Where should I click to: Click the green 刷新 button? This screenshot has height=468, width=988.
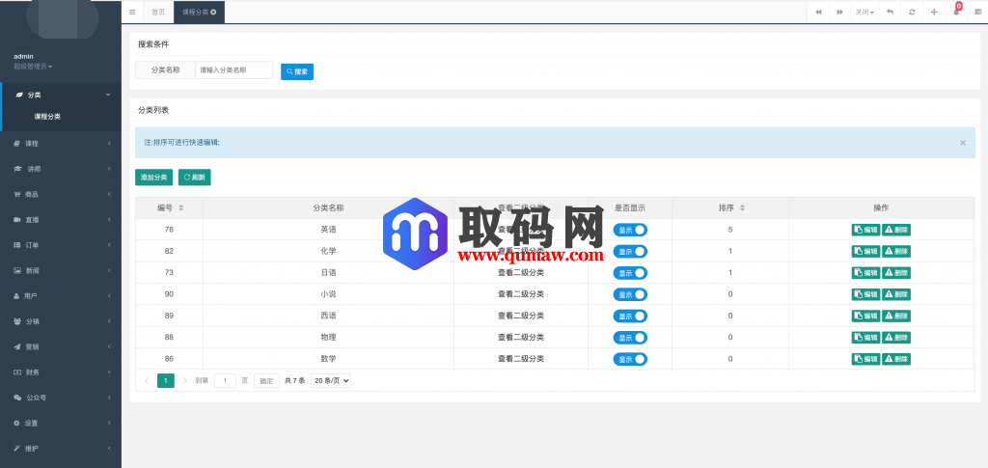(195, 178)
